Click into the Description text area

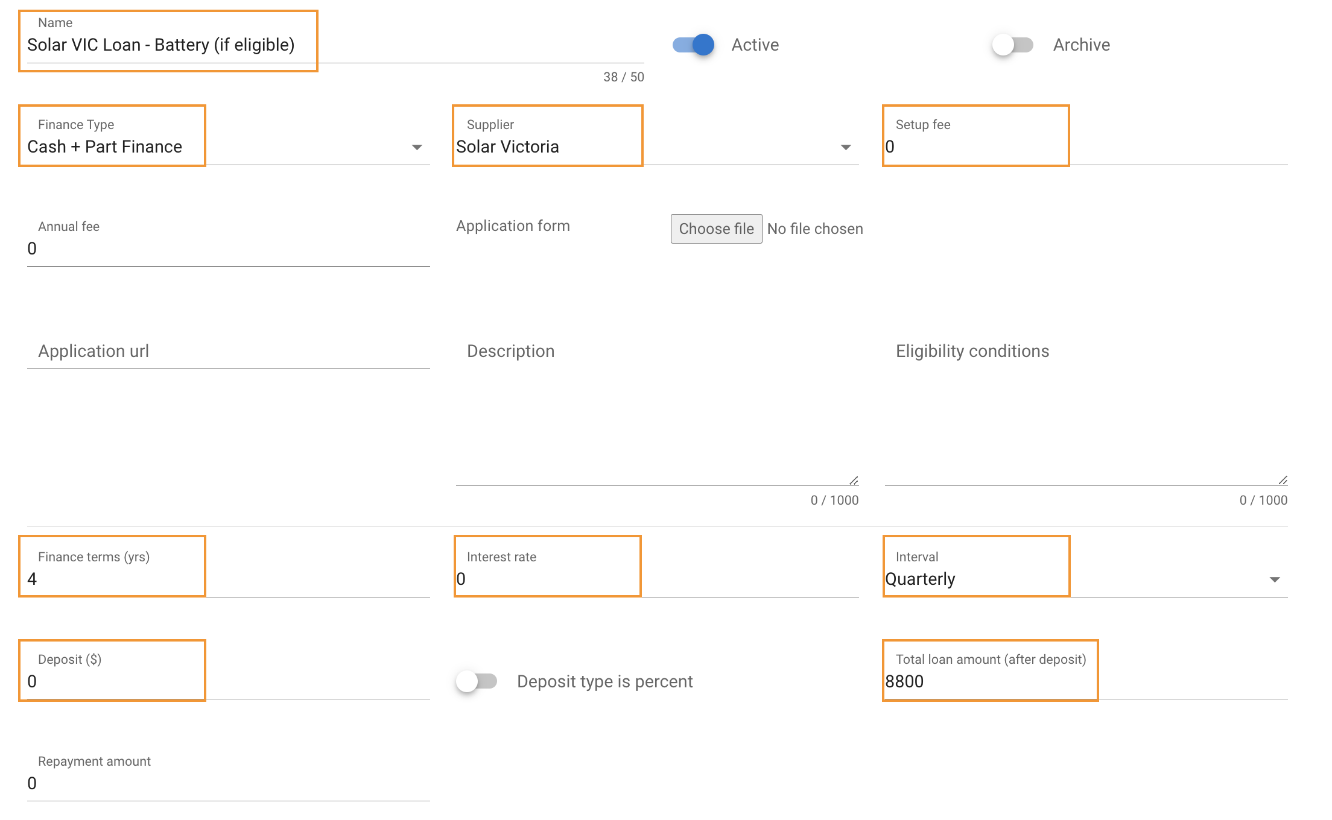(657, 412)
